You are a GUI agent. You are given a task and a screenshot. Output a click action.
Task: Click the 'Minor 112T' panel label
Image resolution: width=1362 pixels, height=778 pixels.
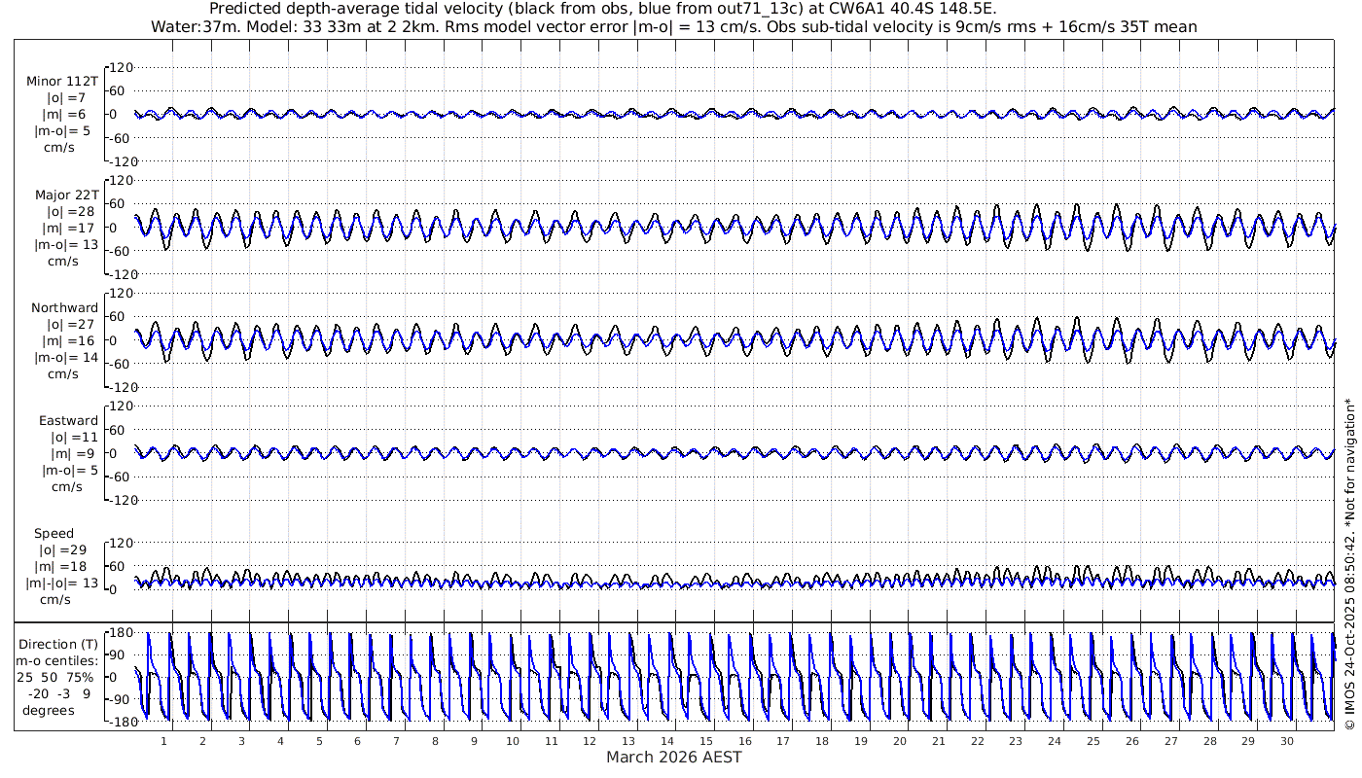62,81
